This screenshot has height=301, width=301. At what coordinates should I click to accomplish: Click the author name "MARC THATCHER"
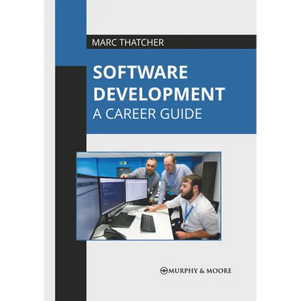(128, 43)
